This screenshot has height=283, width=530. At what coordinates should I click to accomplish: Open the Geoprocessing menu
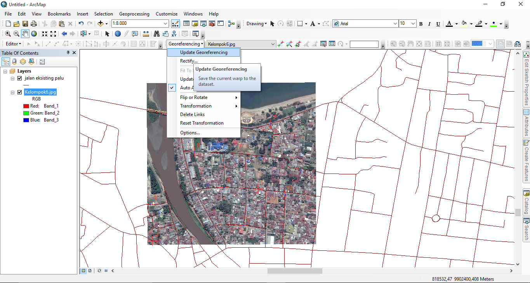coord(134,14)
